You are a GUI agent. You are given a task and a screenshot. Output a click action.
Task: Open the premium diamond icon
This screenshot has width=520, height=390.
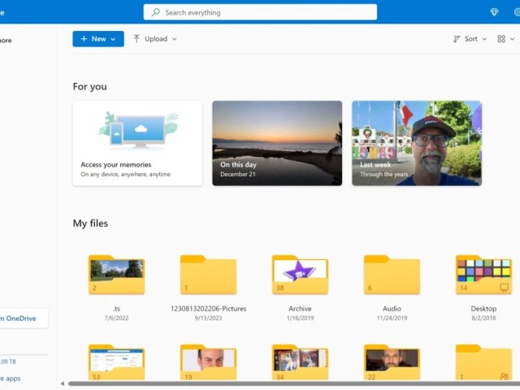click(x=494, y=12)
